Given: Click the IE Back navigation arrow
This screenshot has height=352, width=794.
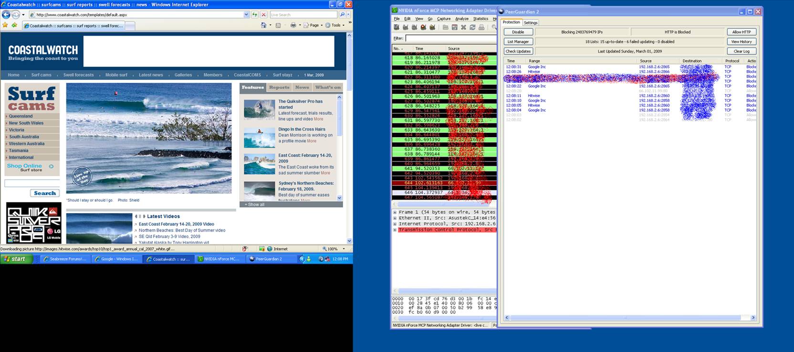Looking at the screenshot, I should pyautogui.click(x=6, y=15).
